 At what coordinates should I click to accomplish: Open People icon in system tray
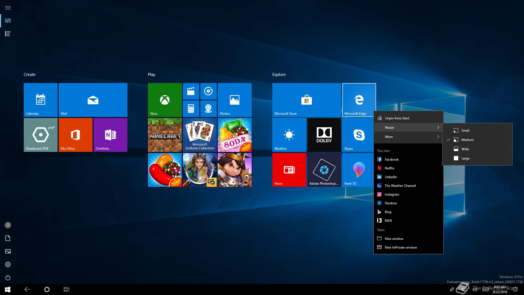452,290
